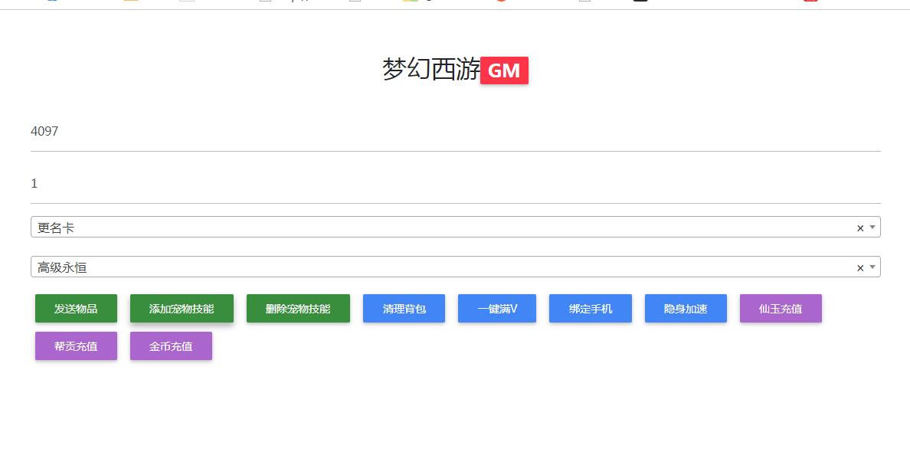Click the 梦幻西游 page title

(x=431, y=70)
